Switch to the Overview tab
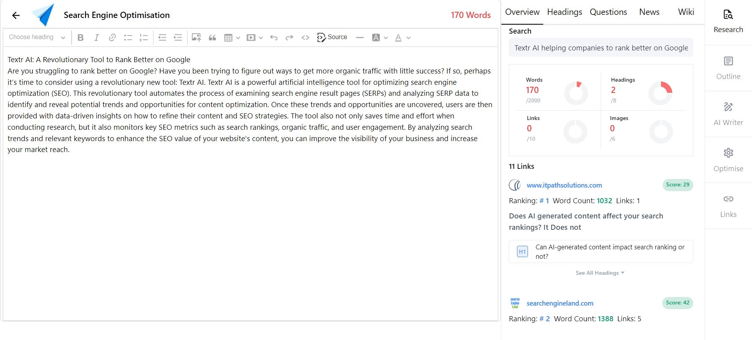Image resolution: width=752 pixels, height=340 pixels. pyautogui.click(x=522, y=12)
